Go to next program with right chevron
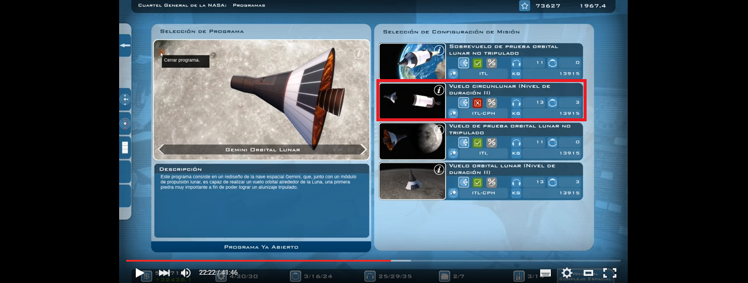 (363, 149)
